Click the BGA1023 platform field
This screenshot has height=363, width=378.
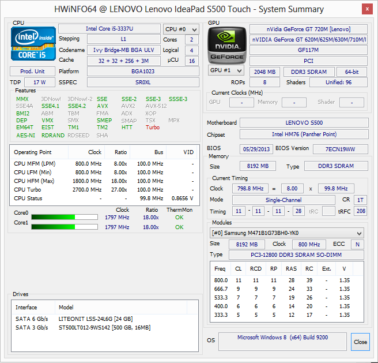143,72
